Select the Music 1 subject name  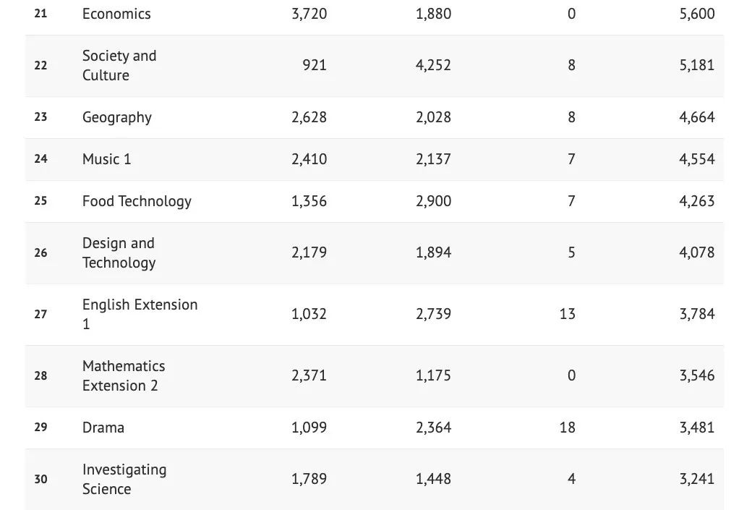click(x=107, y=159)
